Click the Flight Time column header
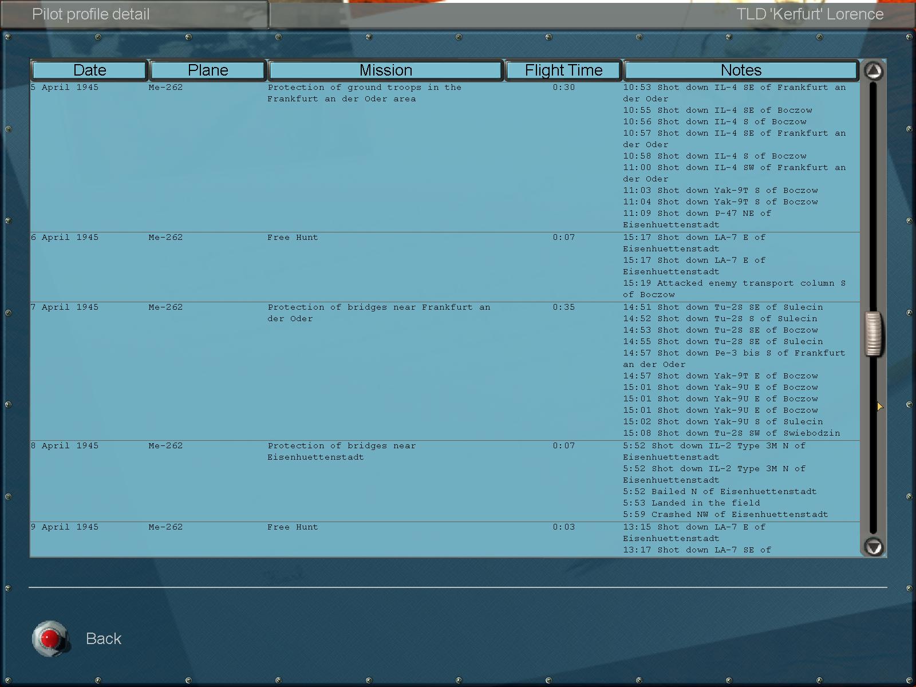The width and height of the screenshot is (916, 687). click(x=564, y=70)
